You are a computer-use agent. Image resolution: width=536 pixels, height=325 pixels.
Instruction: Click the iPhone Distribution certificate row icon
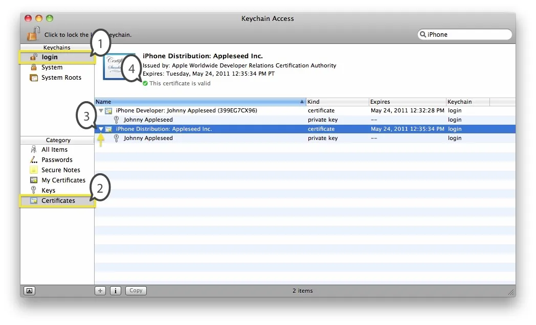pos(109,129)
